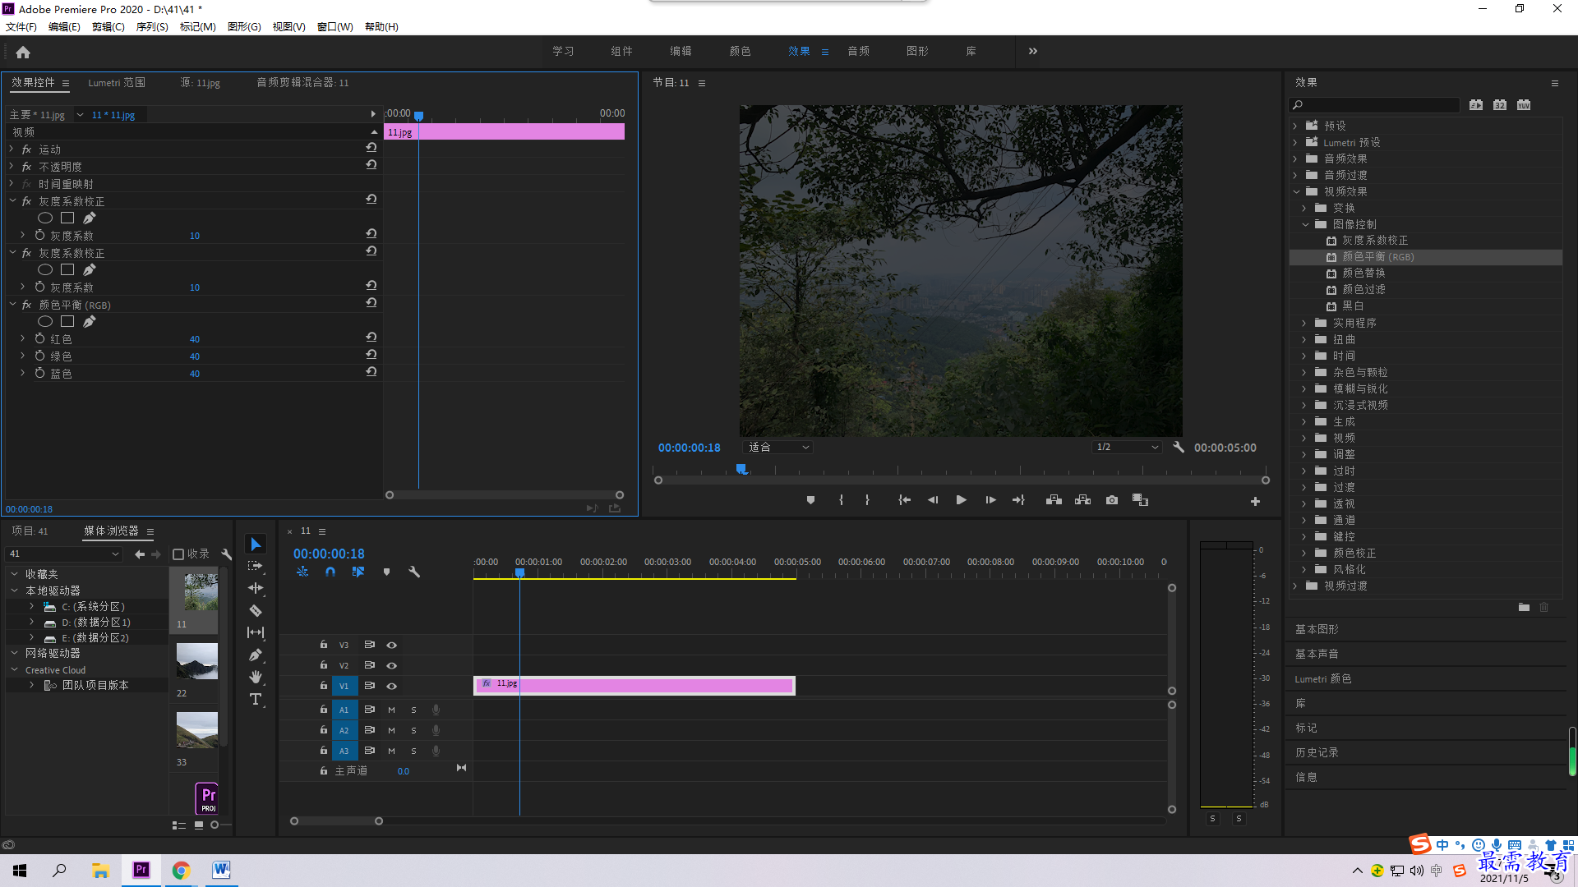Screen dimensions: 1578x887
Task: Collapse 颜色平衡 (RGB) effect properties
Action: [x=12, y=305]
